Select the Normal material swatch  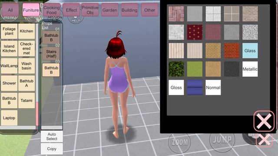click(x=213, y=88)
